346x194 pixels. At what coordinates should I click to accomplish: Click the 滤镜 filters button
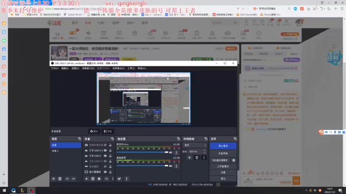click(108, 131)
